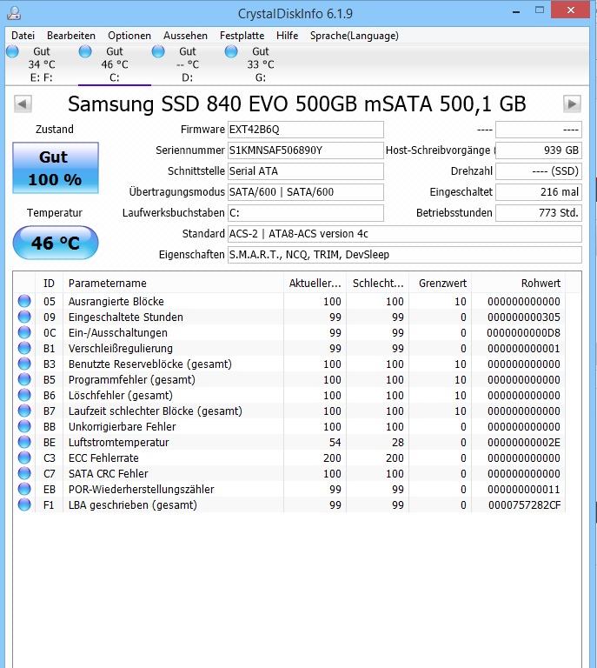
Task: Open the Festplatte menu
Action: click(x=242, y=36)
